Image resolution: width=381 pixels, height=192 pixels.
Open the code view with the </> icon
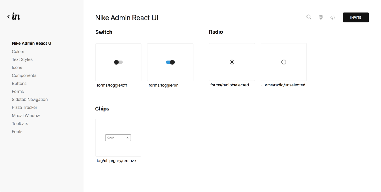tap(333, 17)
